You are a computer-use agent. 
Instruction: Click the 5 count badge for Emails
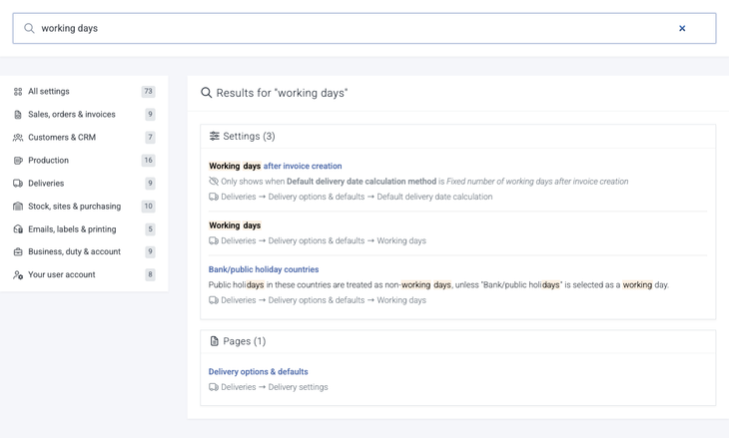click(x=150, y=229)
